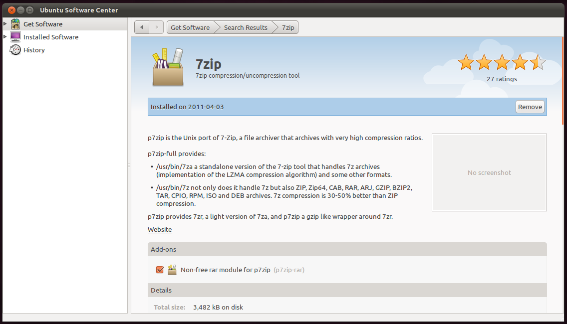The image size is (567, 324).
Task: Click the Remove button for 7zip
Action: point(530,106)
